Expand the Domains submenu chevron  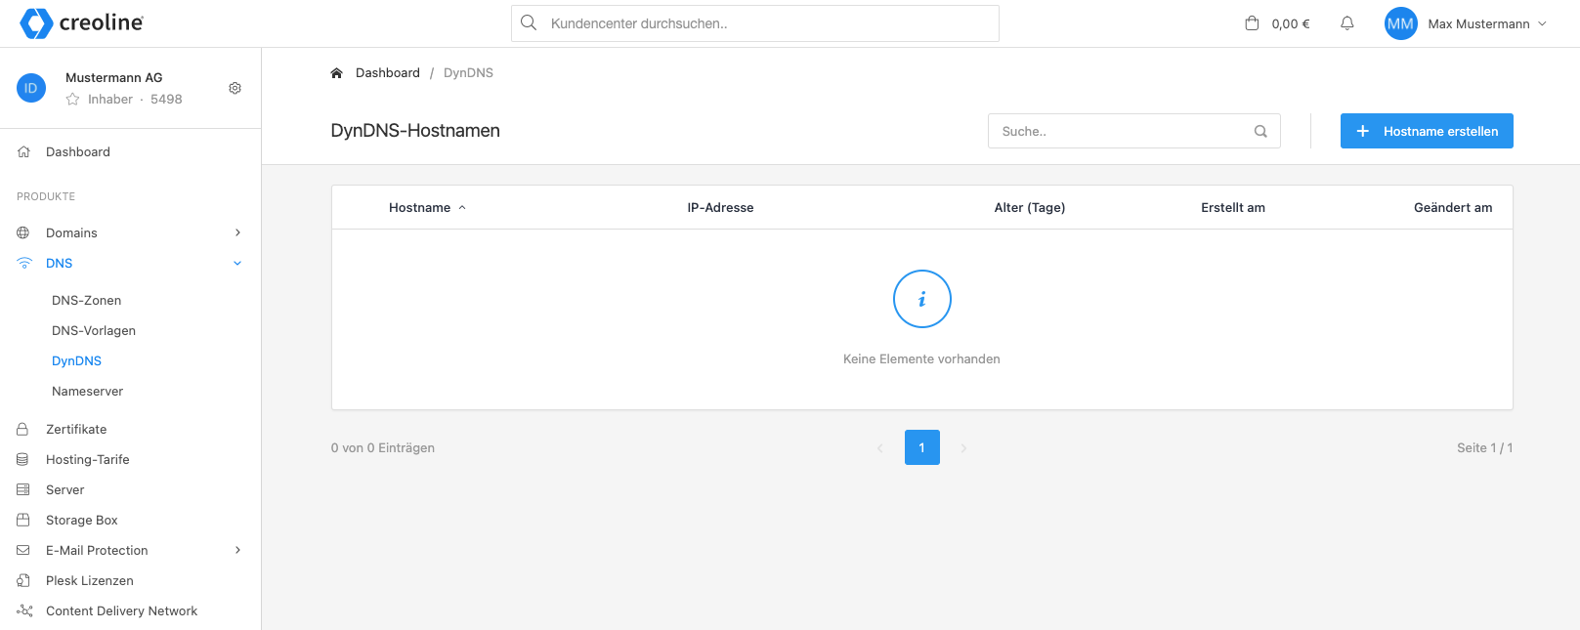coord(237,232)
